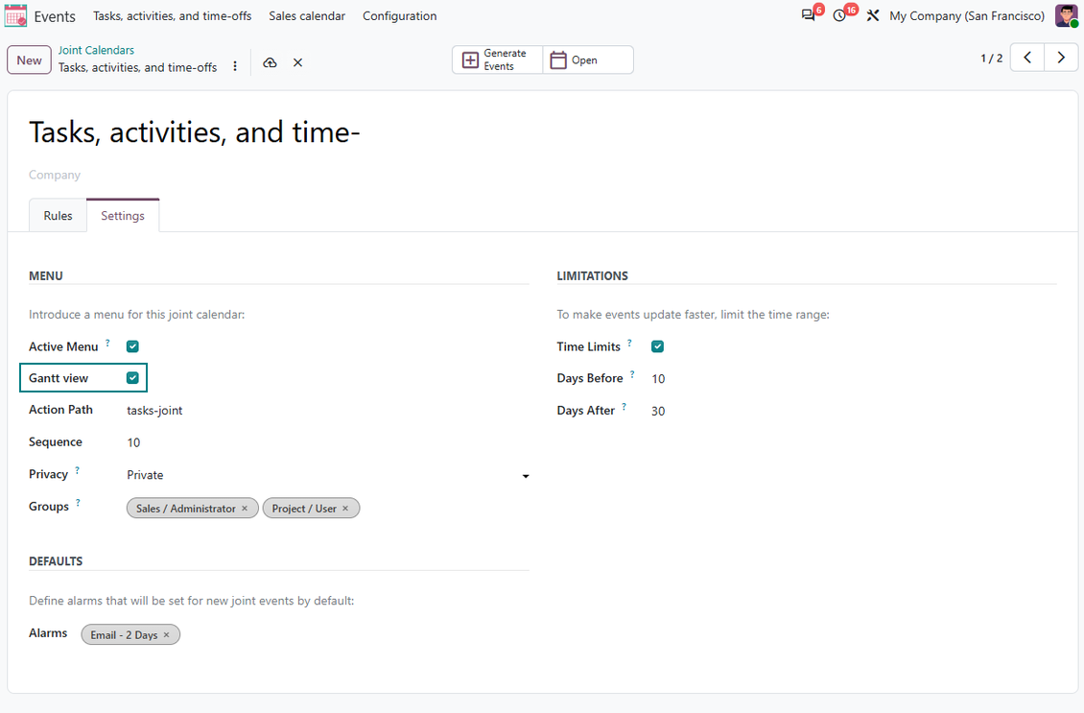Open the activities clock icon

[840, 15]
